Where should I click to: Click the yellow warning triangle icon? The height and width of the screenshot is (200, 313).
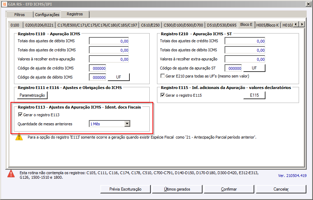19,137
